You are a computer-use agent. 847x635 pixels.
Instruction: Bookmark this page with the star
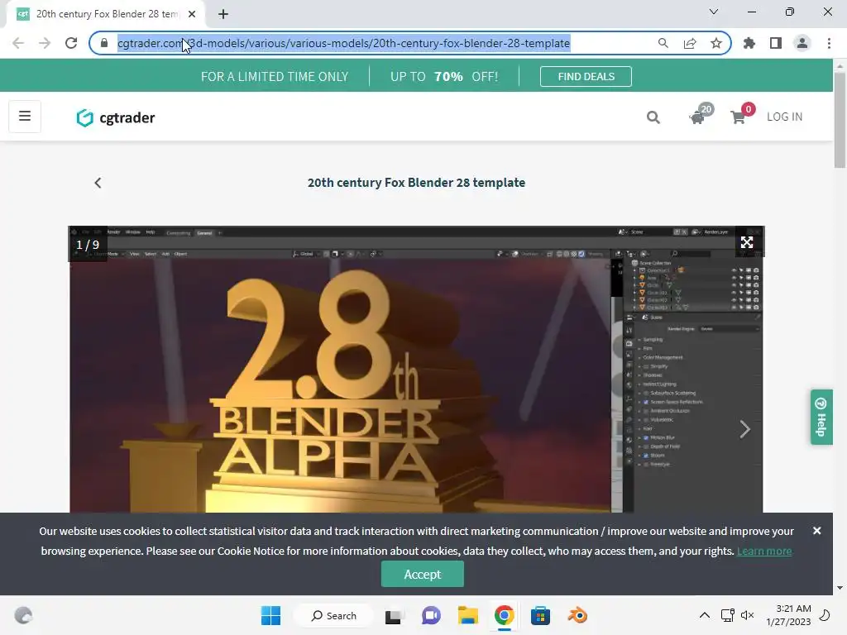(716, 43)
